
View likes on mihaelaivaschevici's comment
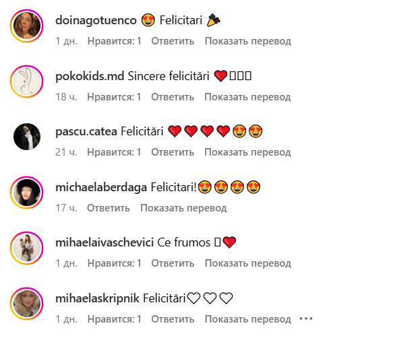[115, 263]
